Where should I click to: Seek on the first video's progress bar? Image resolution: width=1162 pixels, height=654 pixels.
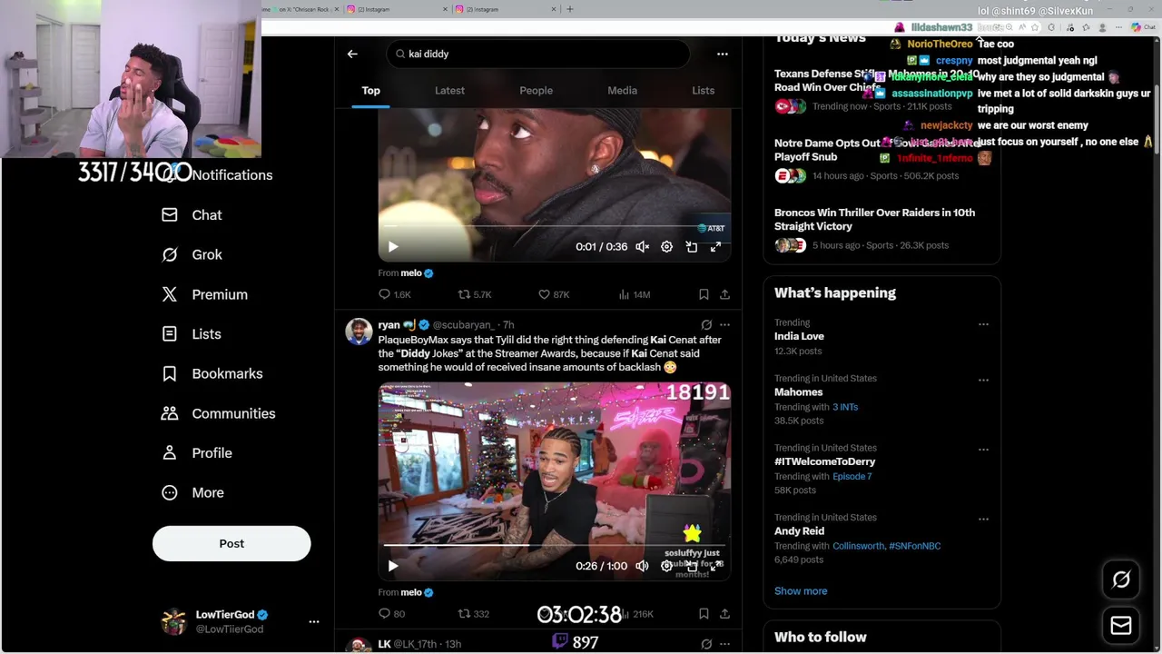[x=554, y=226]
